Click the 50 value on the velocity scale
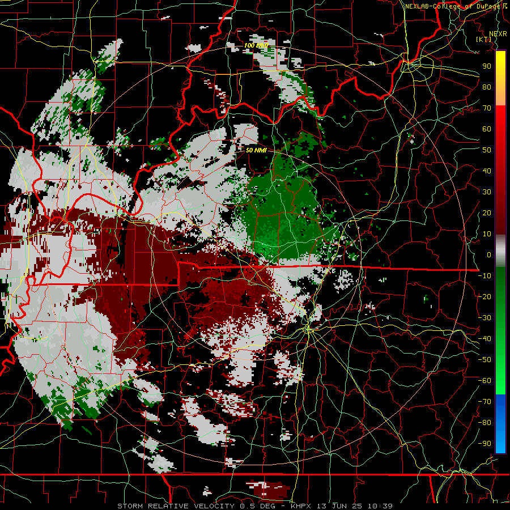The image size is (510, 510). 487,150
